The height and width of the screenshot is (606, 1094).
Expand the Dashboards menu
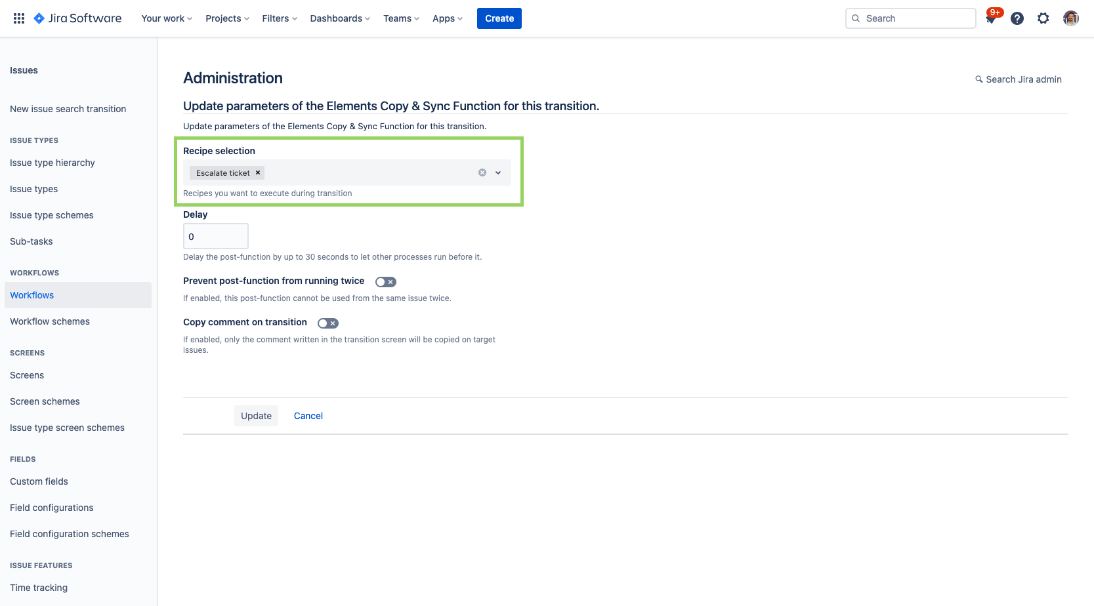(340, 18)
